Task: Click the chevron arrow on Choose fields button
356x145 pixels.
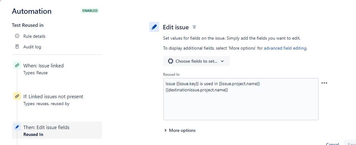Action: click(x=222, y=61)
